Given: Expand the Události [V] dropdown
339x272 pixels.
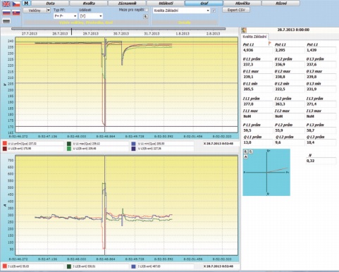Looking at the screenshot, I should (x=91, y=16).
